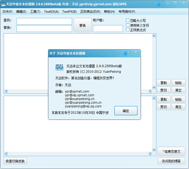Viewport: 189px width, 169px height.
Task: Open the 编辑(E) menu
Action: coord(21,12)
